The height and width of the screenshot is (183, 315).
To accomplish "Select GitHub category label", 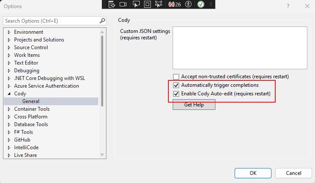I will point(22,140).
